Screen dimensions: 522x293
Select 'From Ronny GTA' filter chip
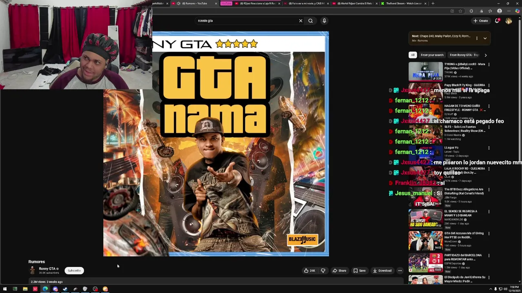(x=464, y=55)
